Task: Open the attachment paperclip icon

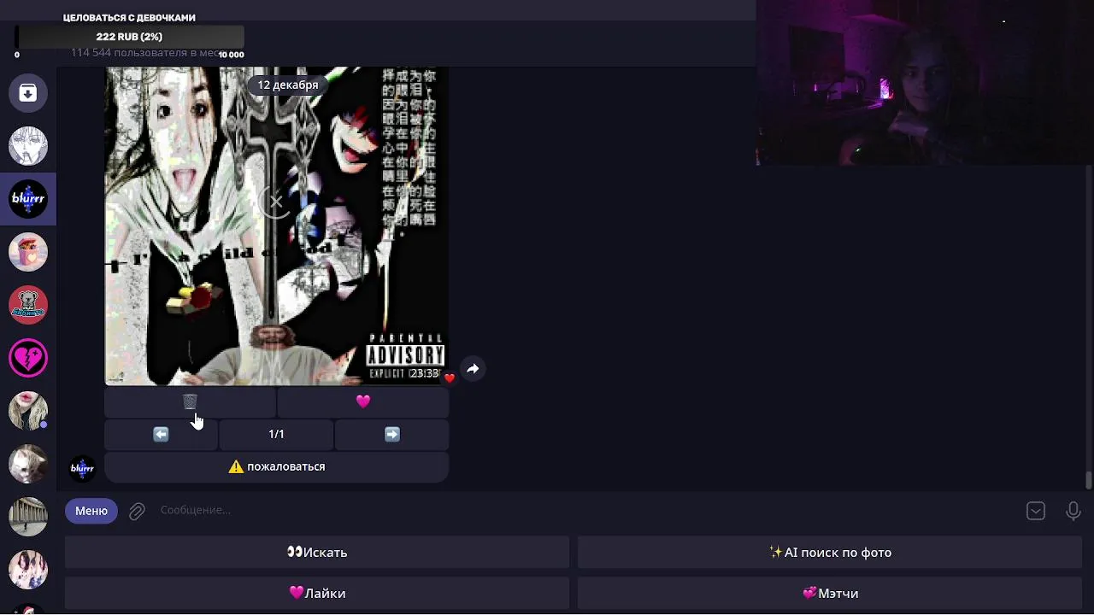Action: (x=137, y=511)
